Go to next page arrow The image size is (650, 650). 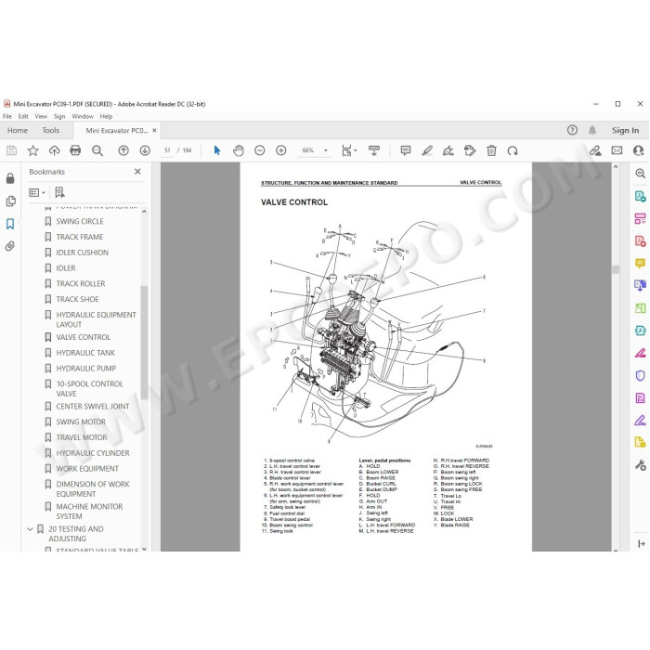(145, 150)
